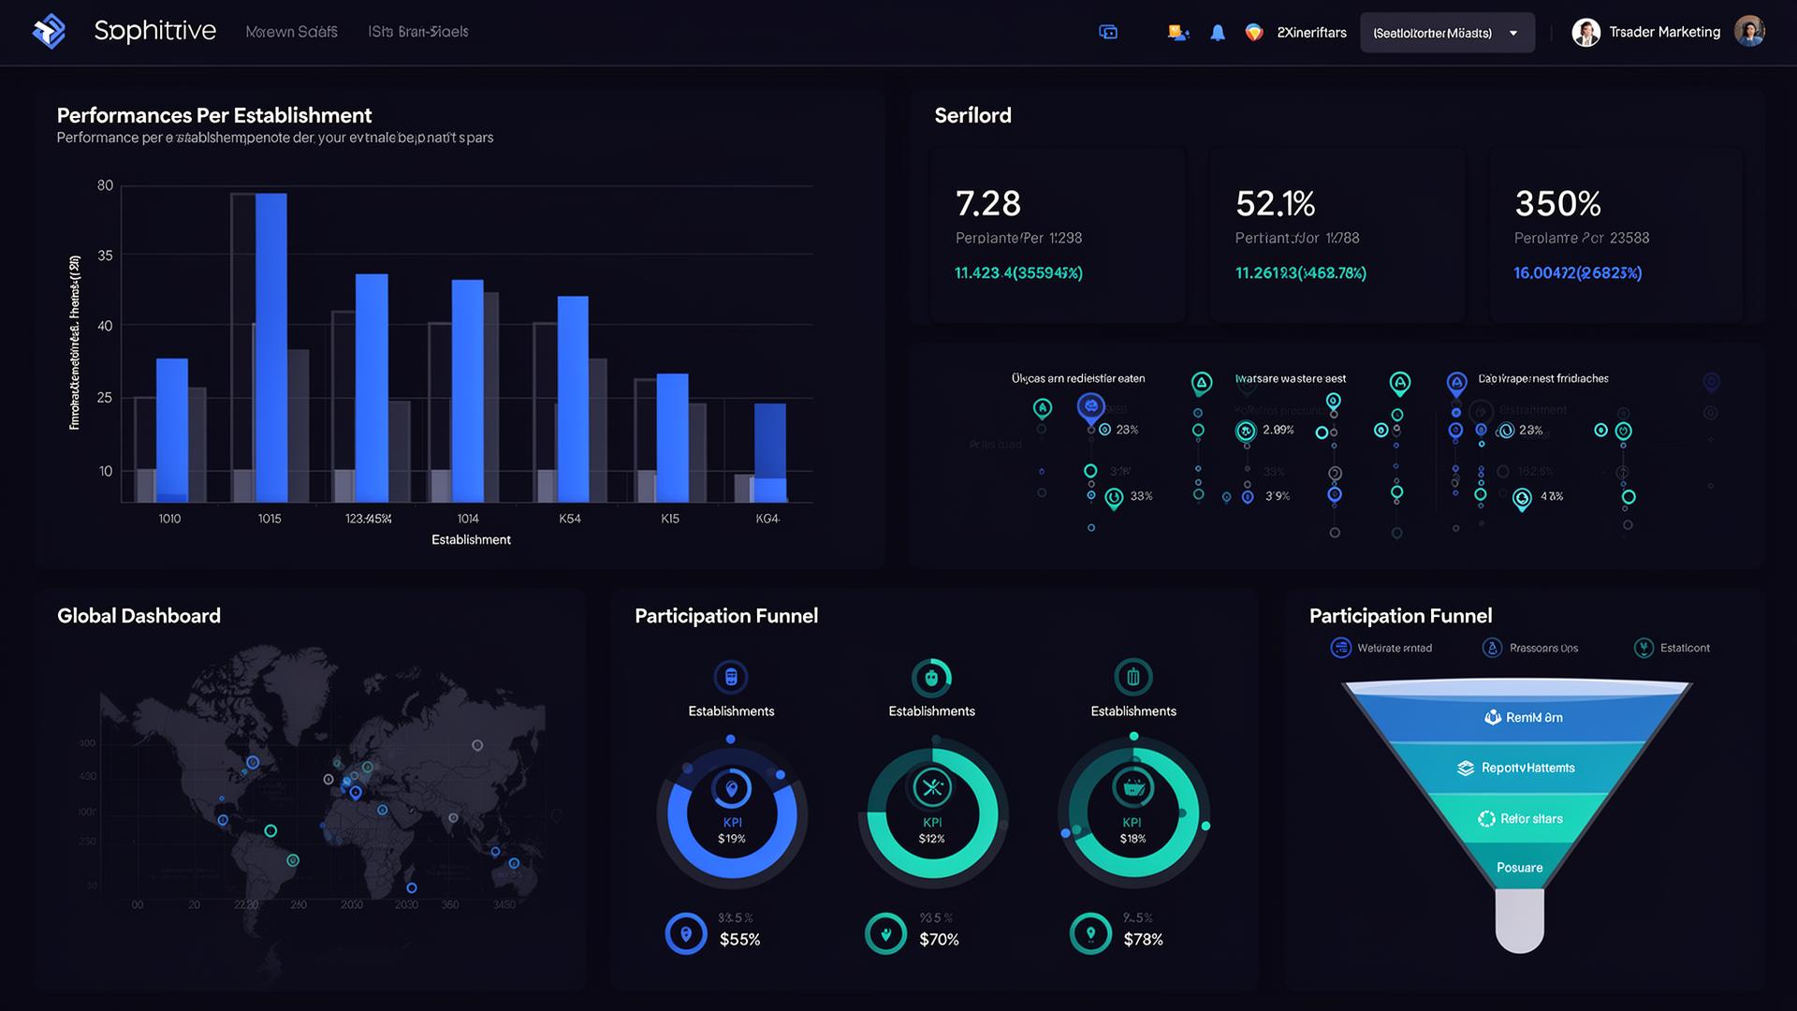Toggle the Rrassoars Ops legend item
Screen dimensions: 1797x1011
(x=1530, y=648)
